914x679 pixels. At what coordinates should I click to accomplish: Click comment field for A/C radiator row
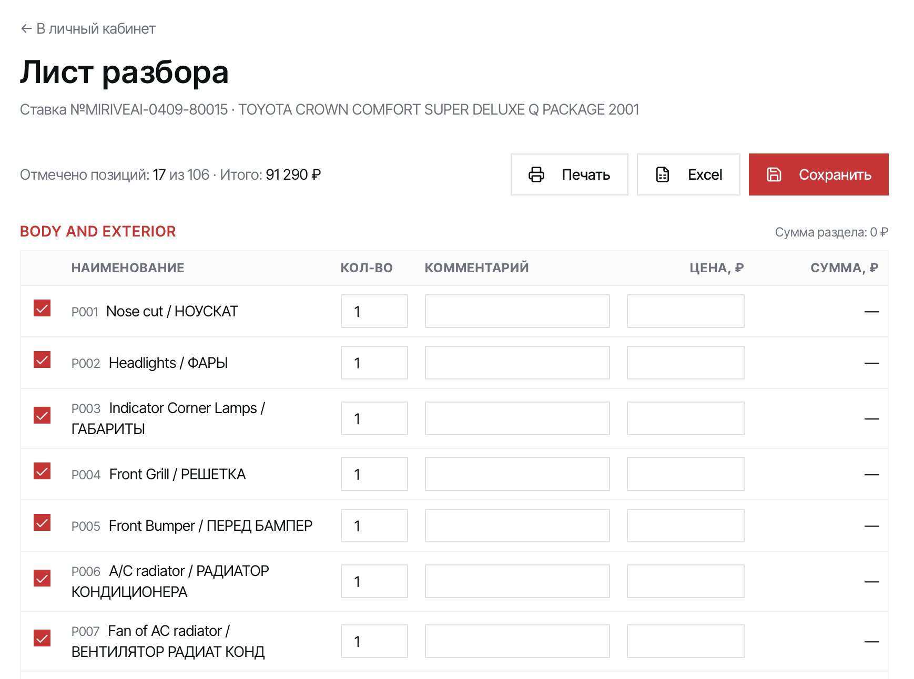(517, 581)
